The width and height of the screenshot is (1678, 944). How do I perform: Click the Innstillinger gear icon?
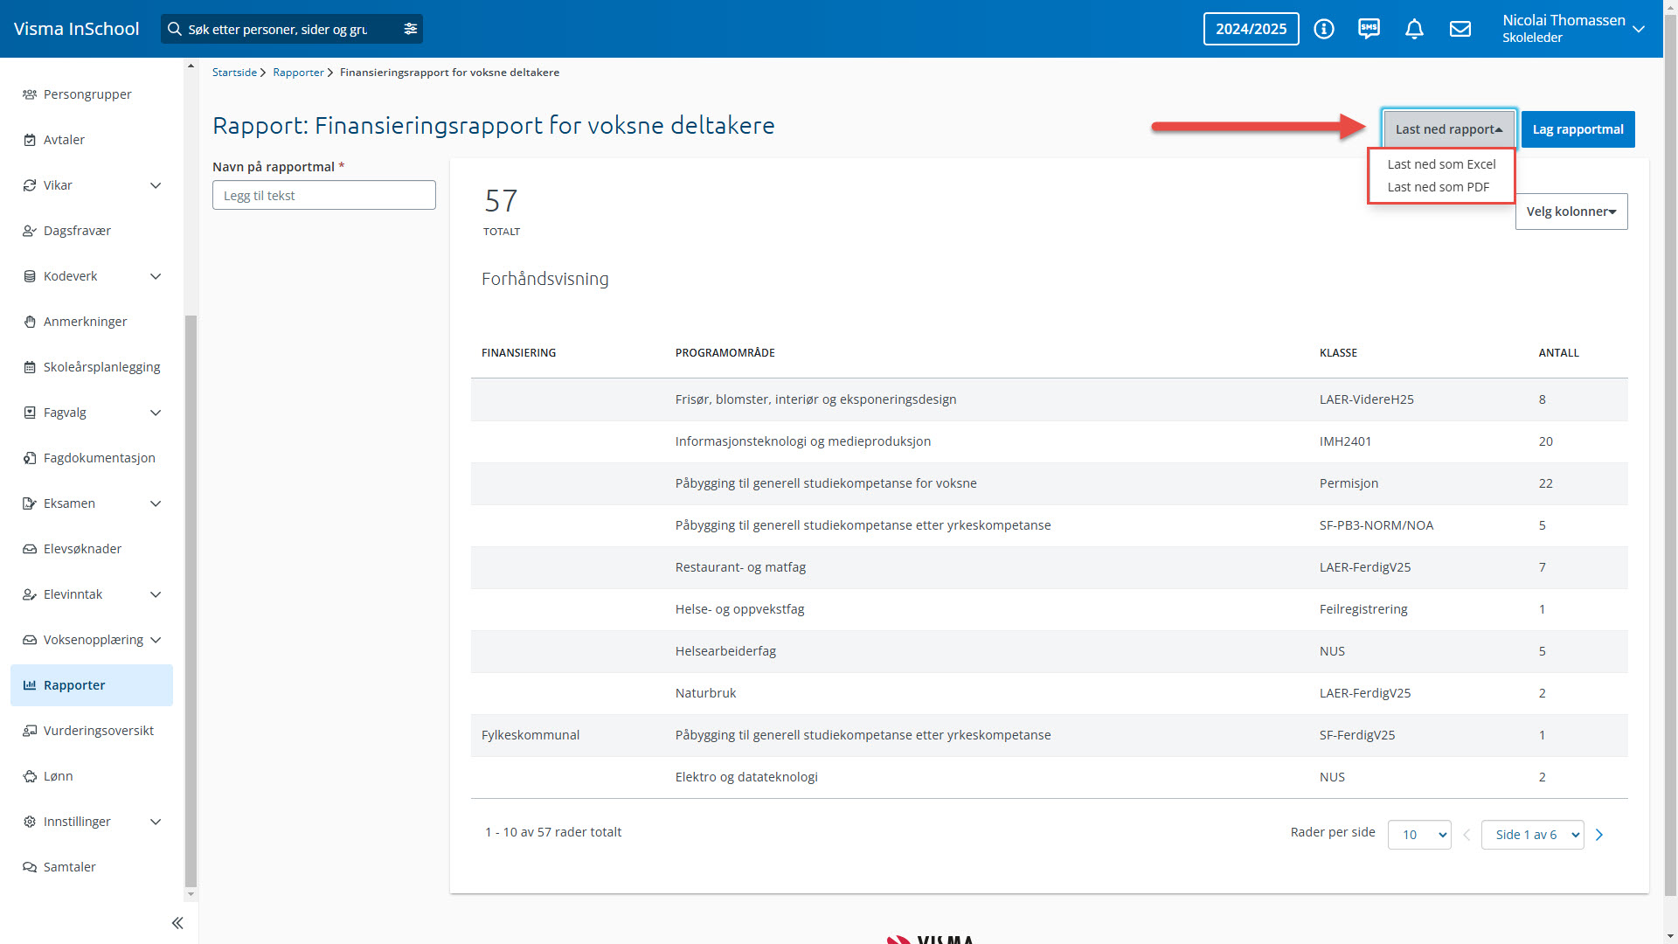tap(30, 822)
